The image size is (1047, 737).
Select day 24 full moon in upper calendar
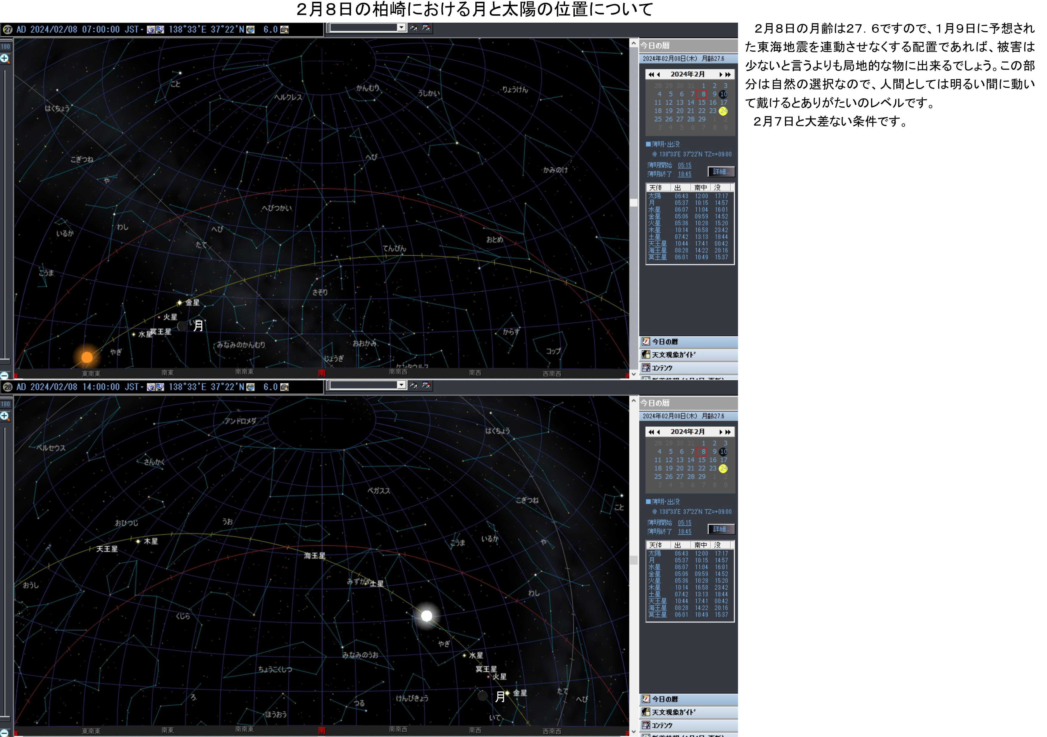(724, 111)
